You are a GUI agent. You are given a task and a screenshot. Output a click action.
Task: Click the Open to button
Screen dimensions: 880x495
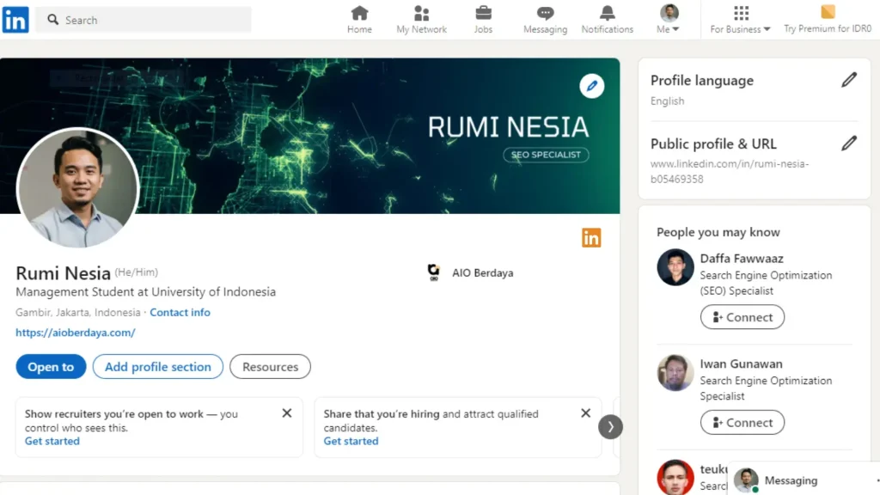click(x=51, y=366)
